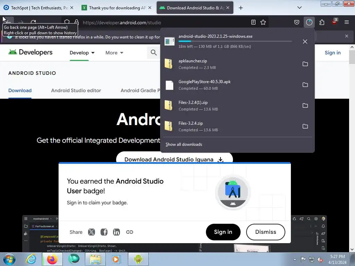Open the Android Gradle tab

140,90
